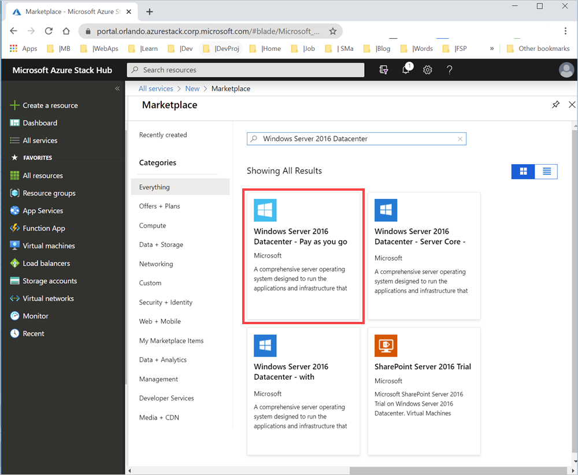578x475 pixels.
Task: Click Create a resource
Action: 50,105
